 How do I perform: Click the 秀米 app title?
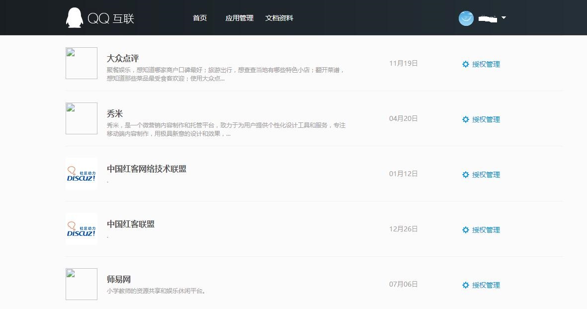(114, 113)
